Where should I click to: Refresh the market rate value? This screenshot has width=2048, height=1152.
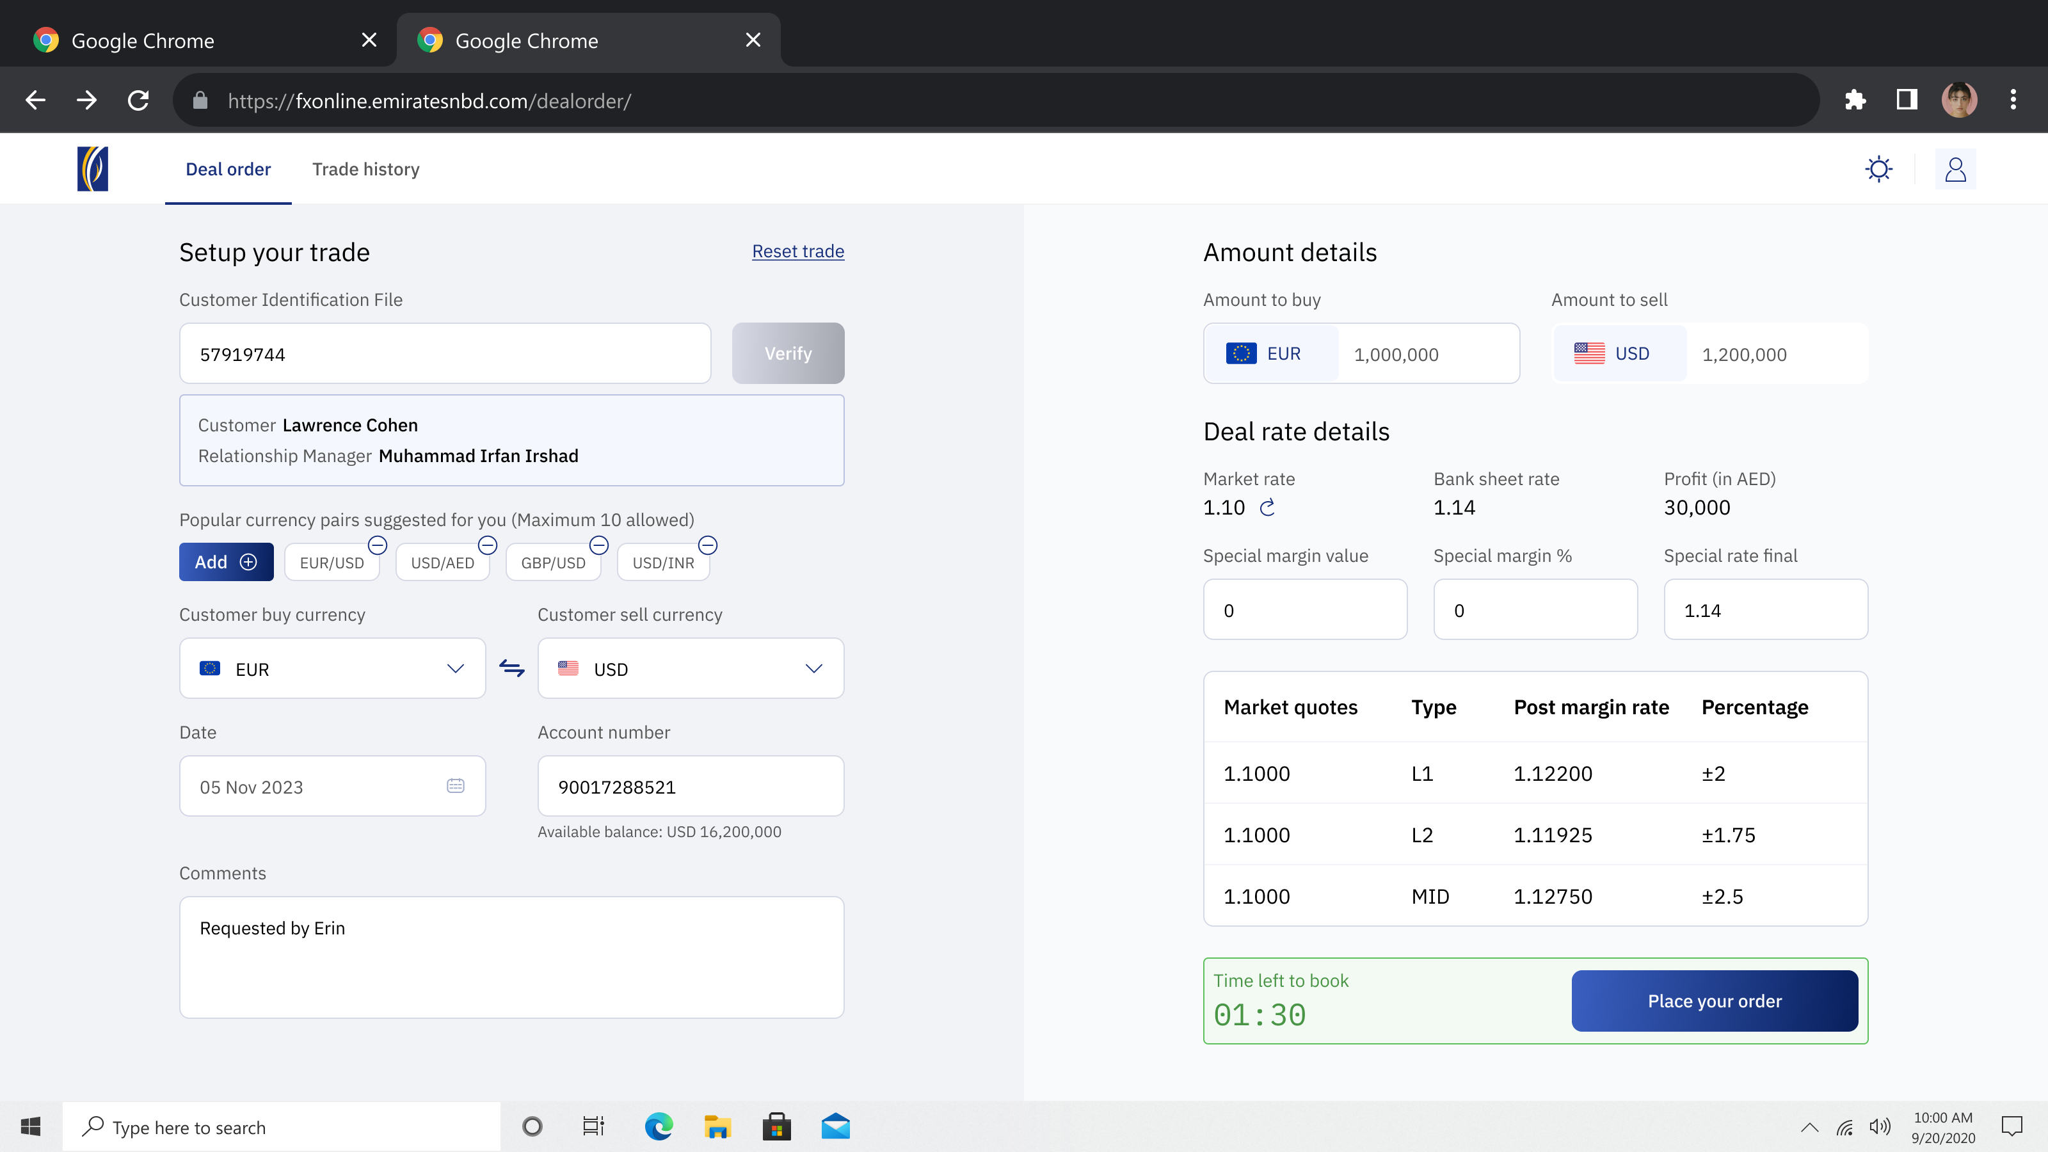tap(1267, 508)
